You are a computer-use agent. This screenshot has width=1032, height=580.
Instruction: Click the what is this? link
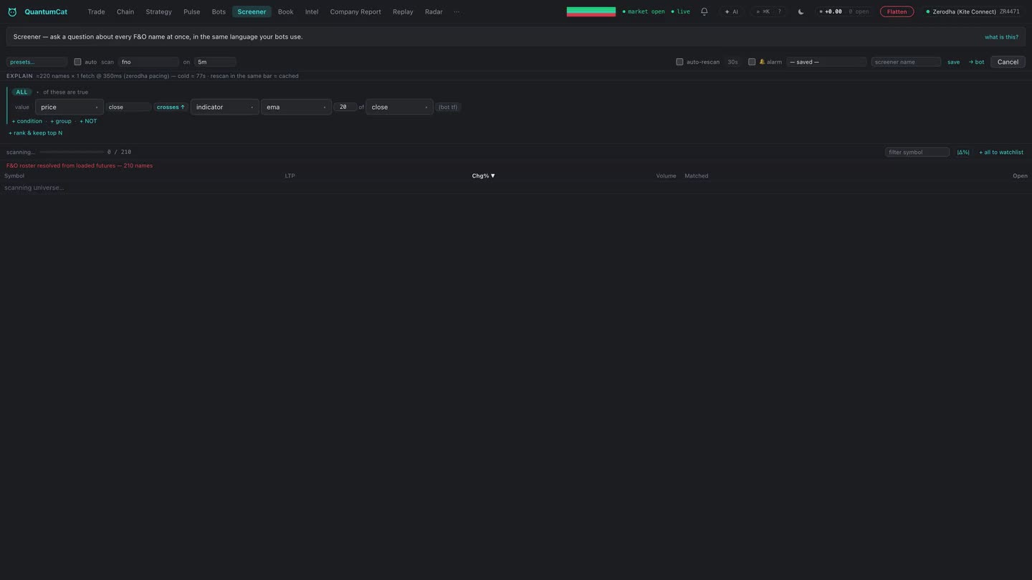(1001, 37)
